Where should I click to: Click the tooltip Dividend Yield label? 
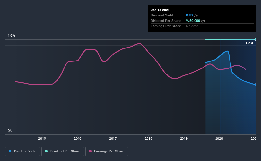[x=162, y=15]
